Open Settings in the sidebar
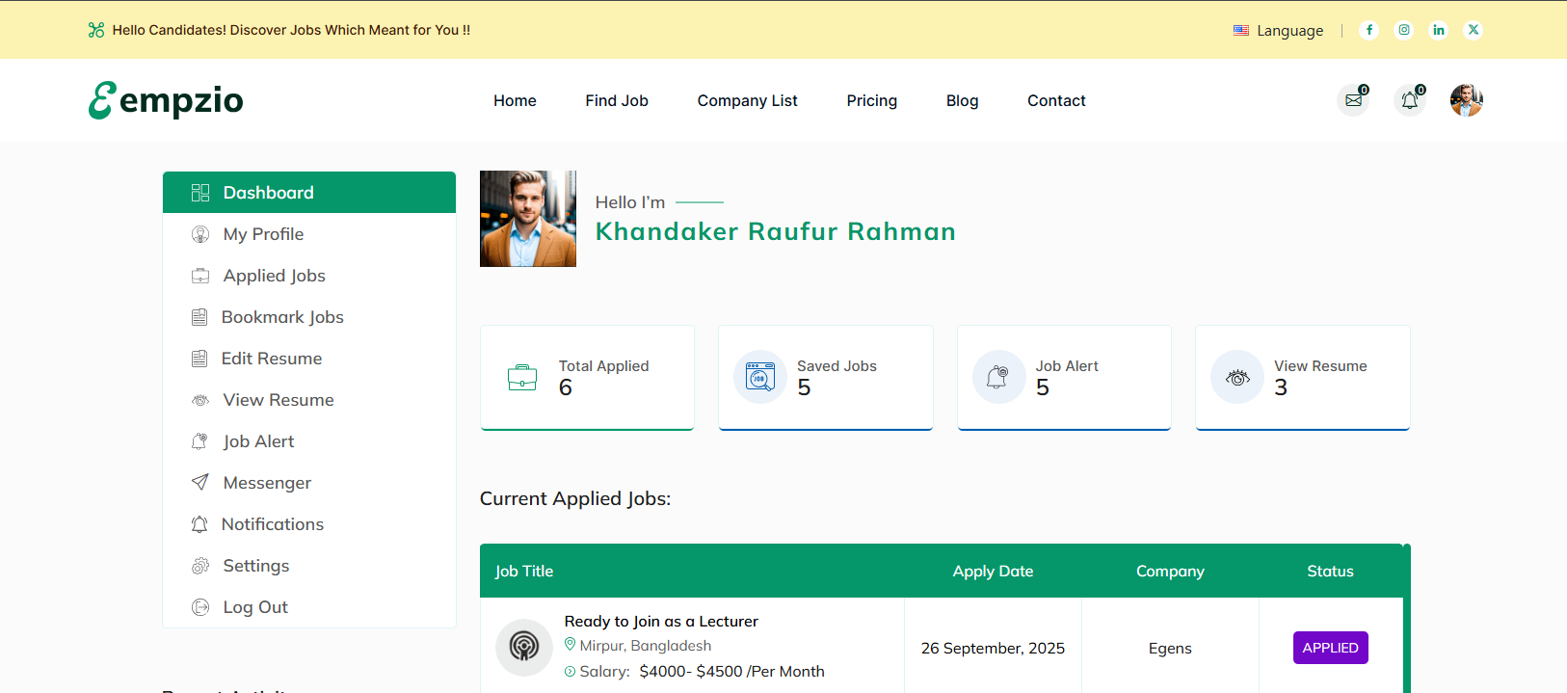 [x=255, y=566]
